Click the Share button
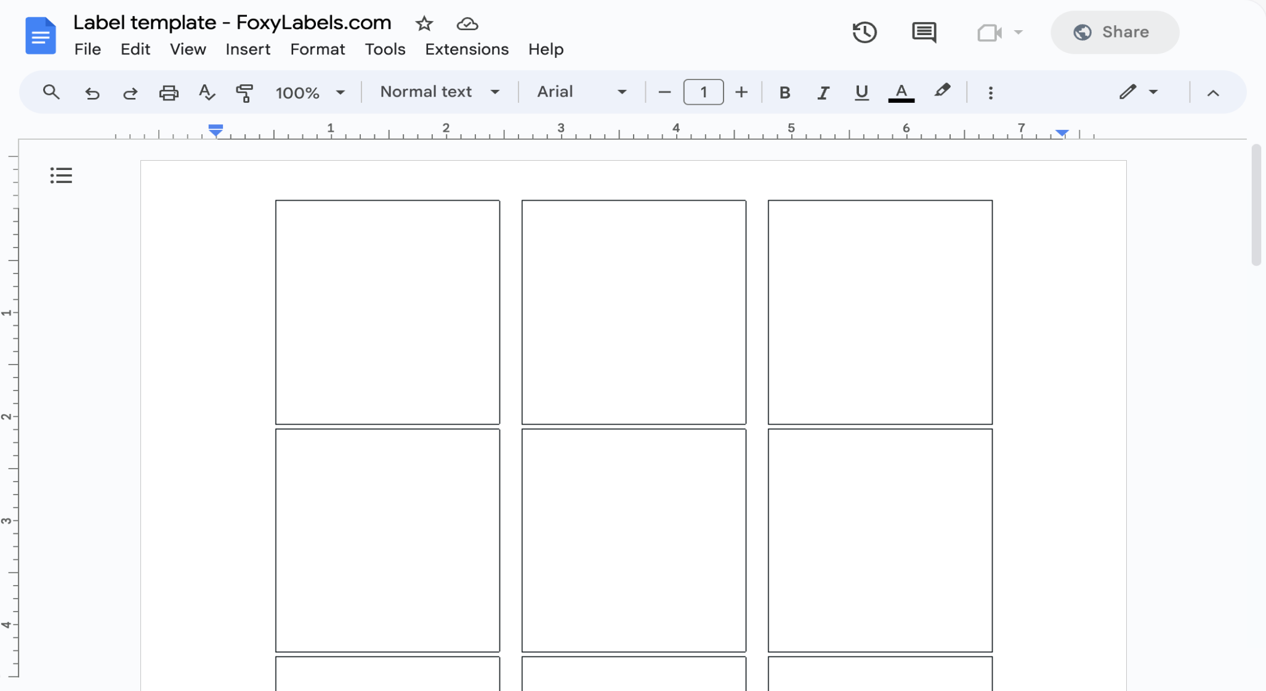 coord(1116,32)
